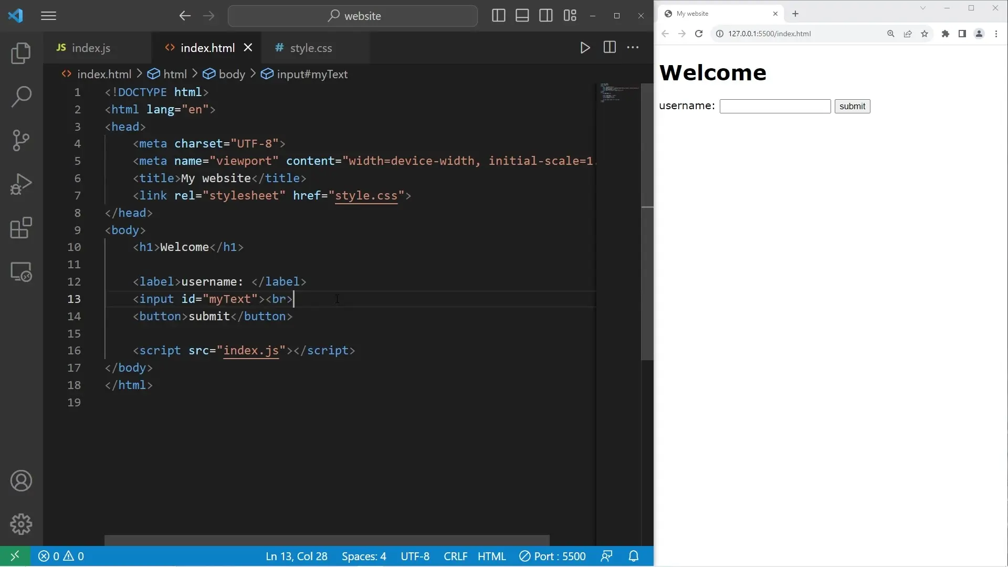The height and width of the screenshot is (567, 1008).
Task: Open browser zoom magnifier icon
Action: 890,34
